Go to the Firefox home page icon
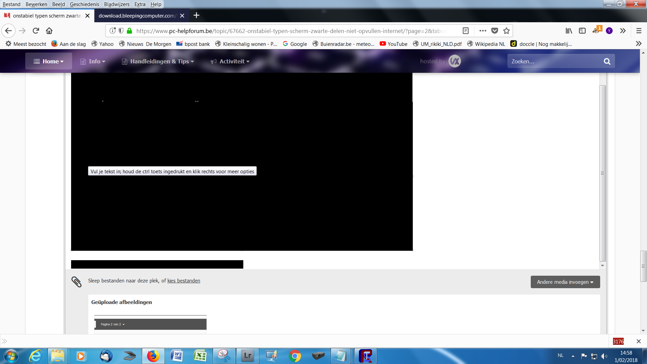The height and width of the screenshot is (364, 647). [x=49, y=31]
